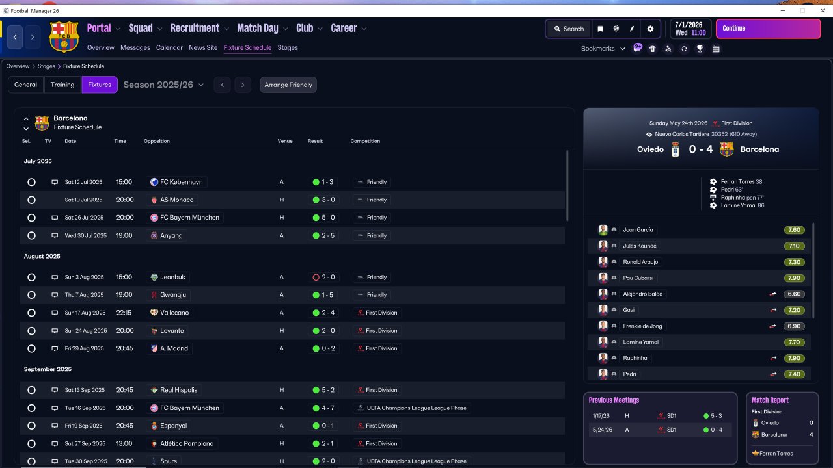
Task: Click the Continue button
Action: coord(769,29)
